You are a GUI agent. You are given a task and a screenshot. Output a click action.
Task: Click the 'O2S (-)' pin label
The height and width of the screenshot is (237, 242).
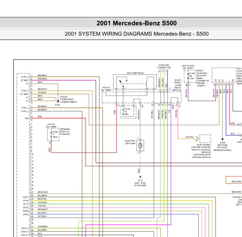coord(25,228)
